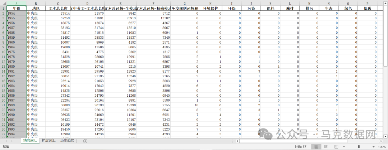388x150 pixels.
Task: Select row 21 header
Action: (3, 105)
